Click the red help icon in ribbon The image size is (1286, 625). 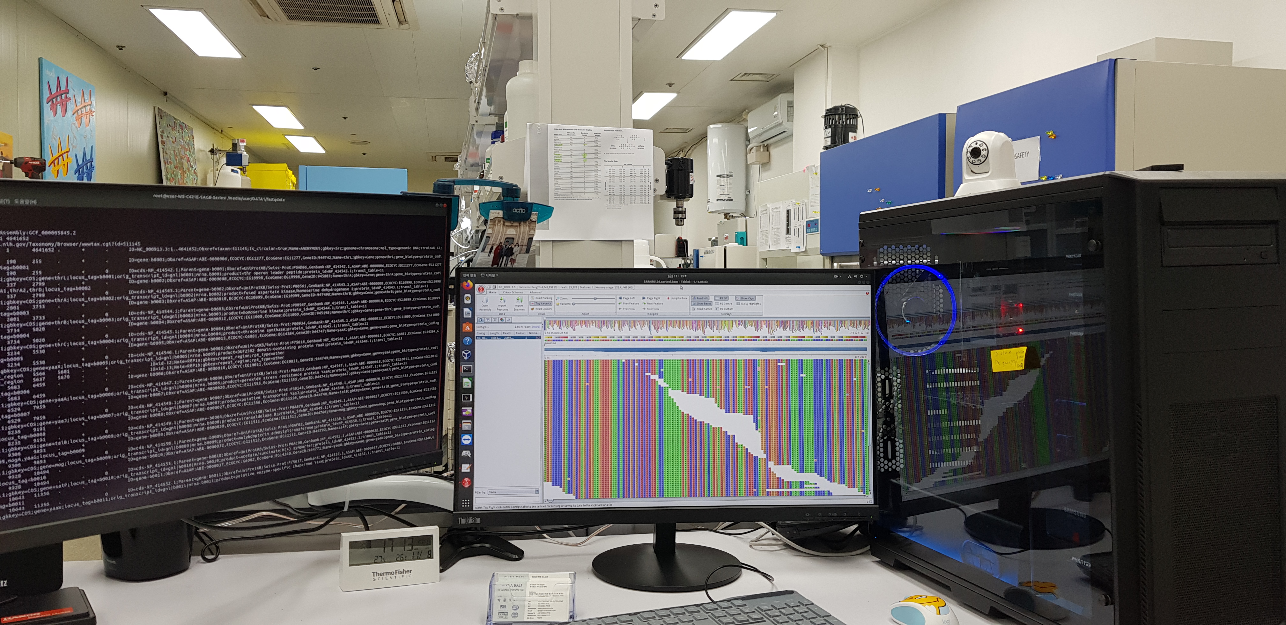click(867, 293)
